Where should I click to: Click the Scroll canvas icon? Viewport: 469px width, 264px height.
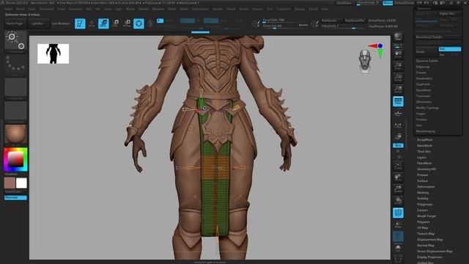(398, 54)
